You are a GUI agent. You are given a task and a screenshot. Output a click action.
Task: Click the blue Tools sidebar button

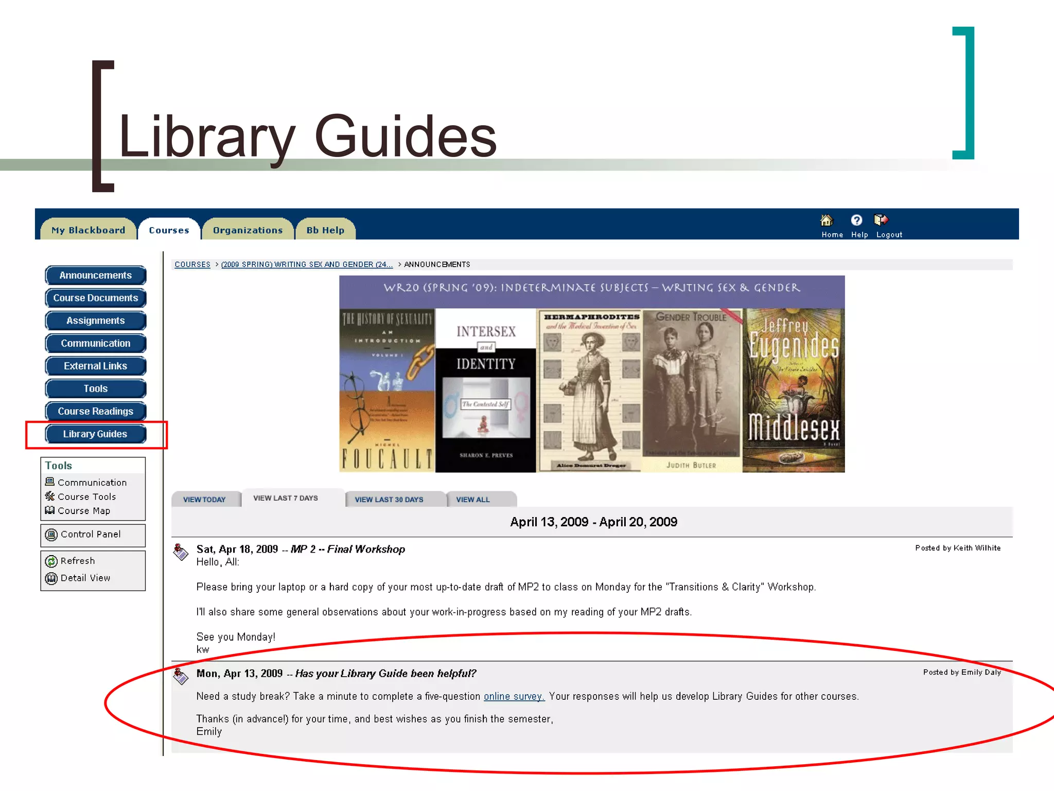click(x=96, y=389)
